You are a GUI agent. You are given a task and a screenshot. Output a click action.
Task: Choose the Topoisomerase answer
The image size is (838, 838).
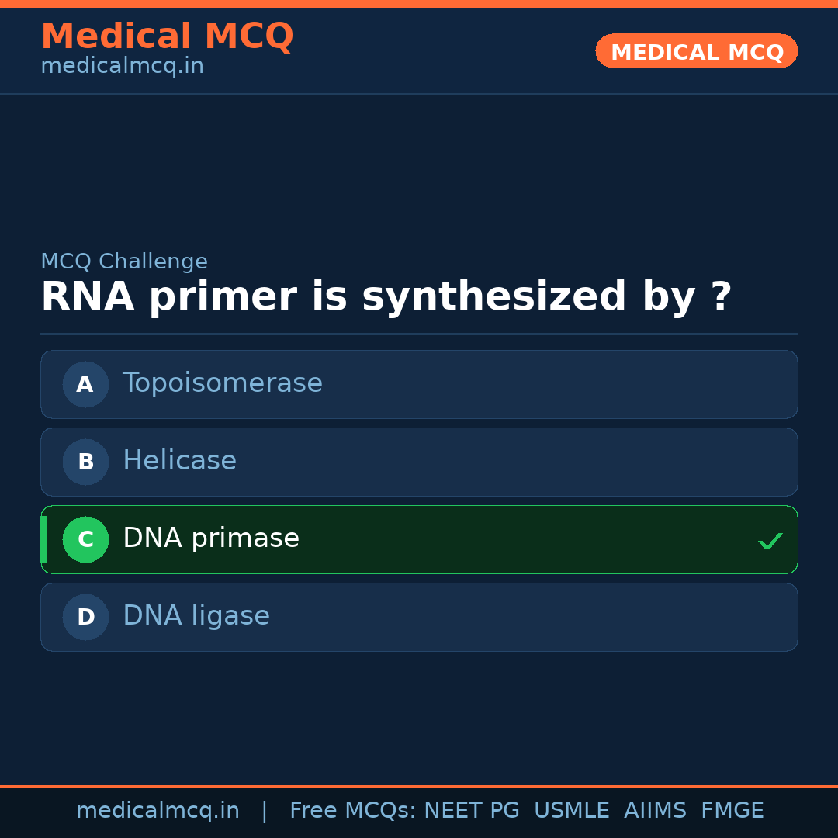pos(222,383)
